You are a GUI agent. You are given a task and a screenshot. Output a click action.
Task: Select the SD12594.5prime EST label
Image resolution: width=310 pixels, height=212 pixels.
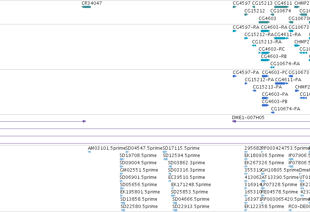point(181,156)
